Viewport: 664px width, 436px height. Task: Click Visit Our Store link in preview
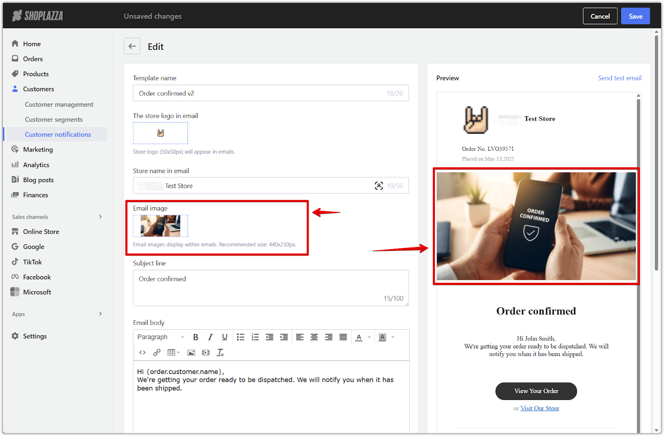click(539, 409)
